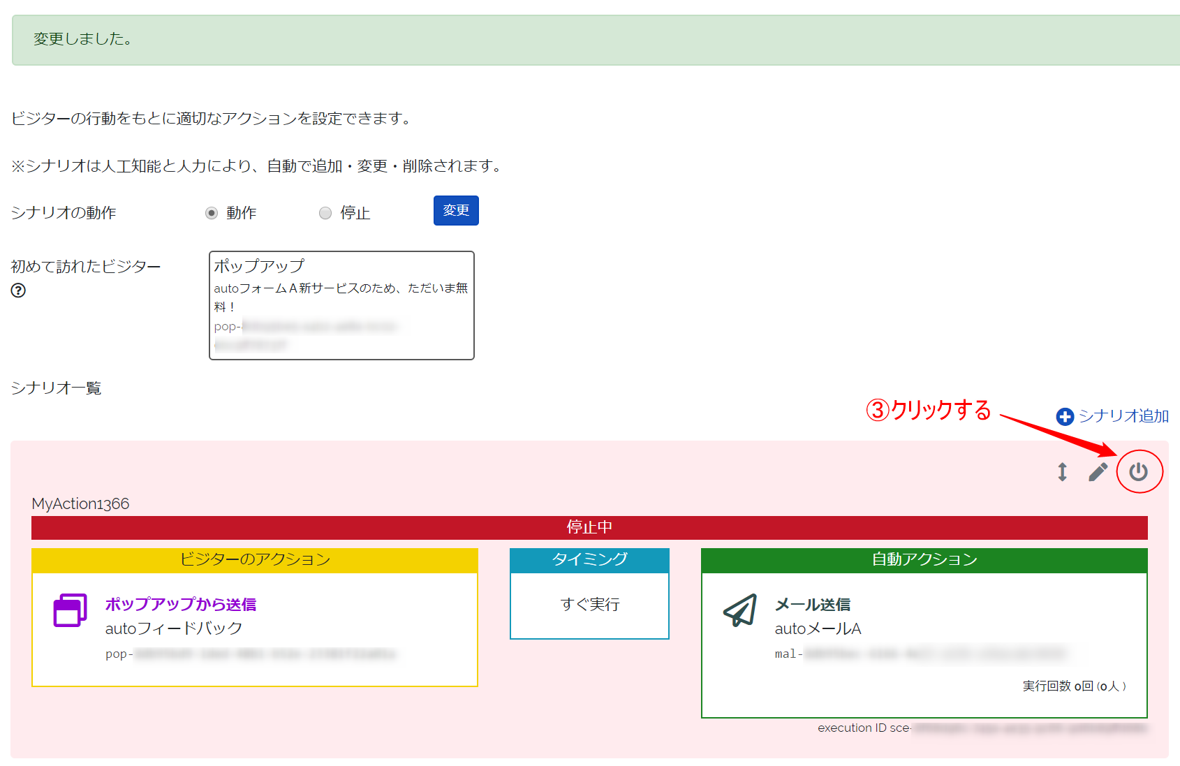Click the up-down reorder arrow icon
Screen dimensions: 1180x766
click(1062, 472)
